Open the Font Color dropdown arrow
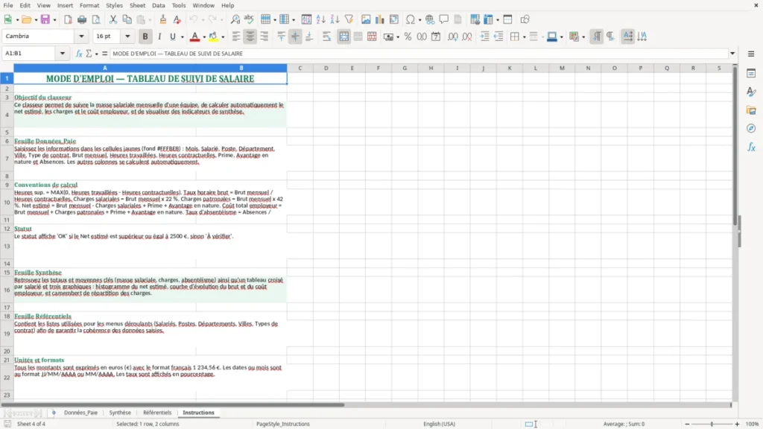 click(x=204, y=37)
